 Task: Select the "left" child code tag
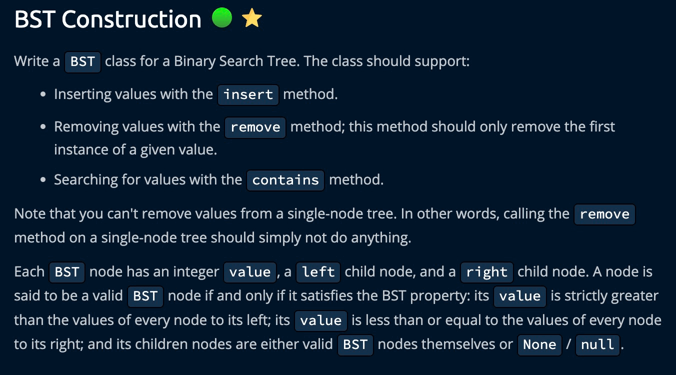point(318,272)
